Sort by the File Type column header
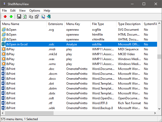Screen dimensions: 162x122 pos(103,24)
